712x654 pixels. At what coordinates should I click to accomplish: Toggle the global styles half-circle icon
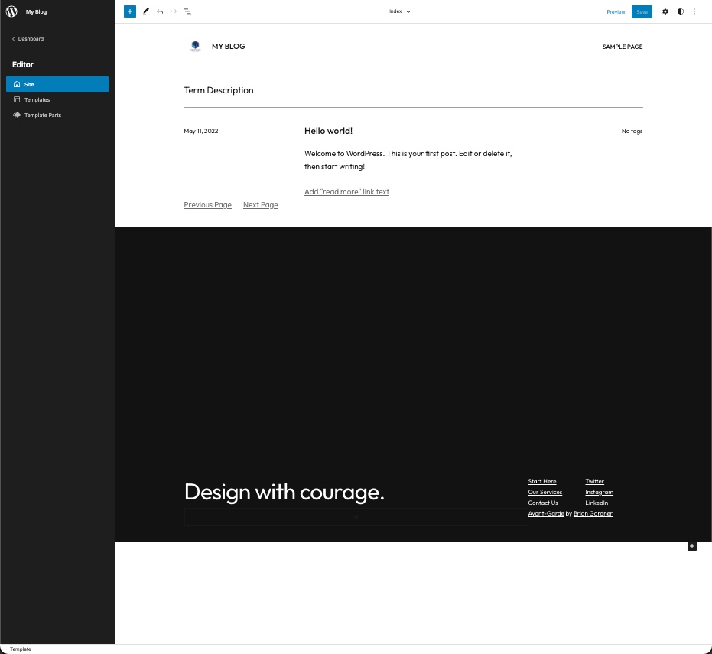click(x=680, y=11)
